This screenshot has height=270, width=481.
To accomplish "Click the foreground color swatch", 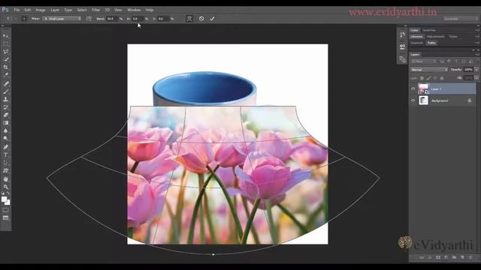I will click(x=4, y=199).
